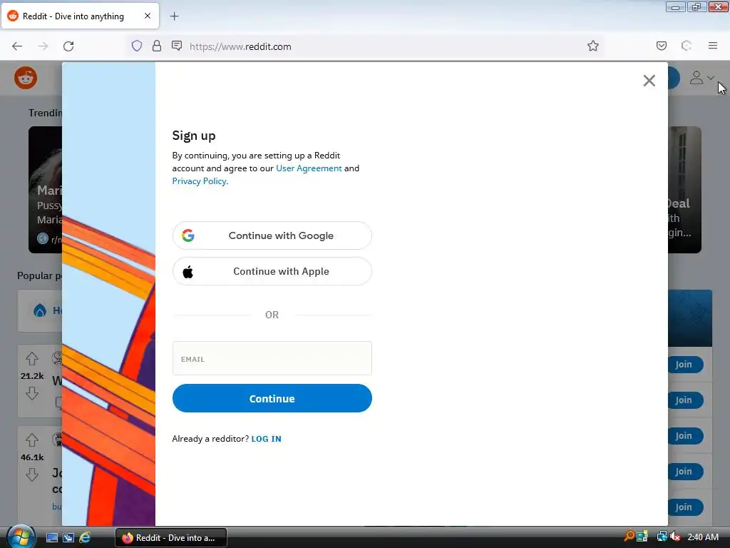Switch between windows quick launch icon
The width and height of the screenshot is (730, 548).
pyautogui.click(x=68, y=538)
